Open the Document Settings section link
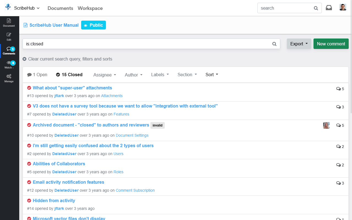The height and width of the screenshot is (220, 352). pos(132,135)
